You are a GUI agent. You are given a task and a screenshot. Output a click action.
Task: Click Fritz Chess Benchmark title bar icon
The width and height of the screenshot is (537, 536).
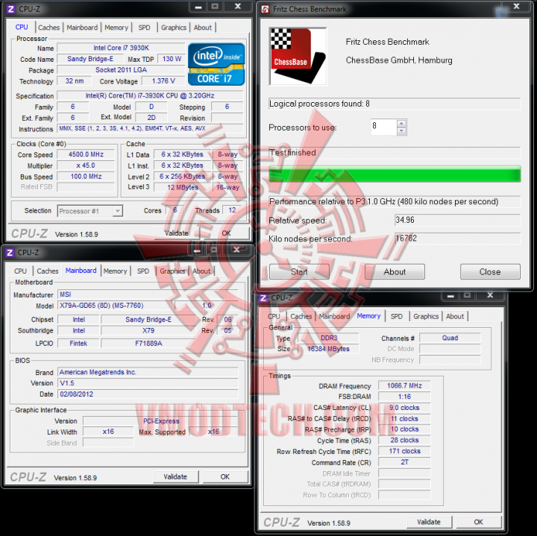point(265,9)
